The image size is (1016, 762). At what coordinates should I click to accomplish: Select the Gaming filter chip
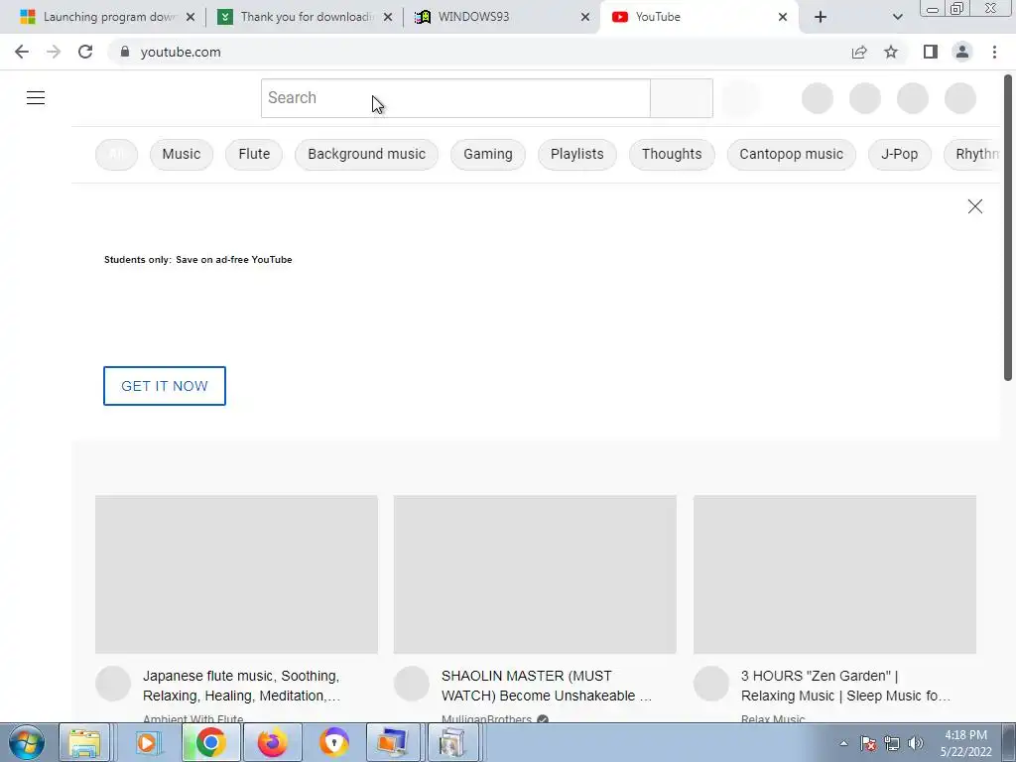[x=488, y=154]
